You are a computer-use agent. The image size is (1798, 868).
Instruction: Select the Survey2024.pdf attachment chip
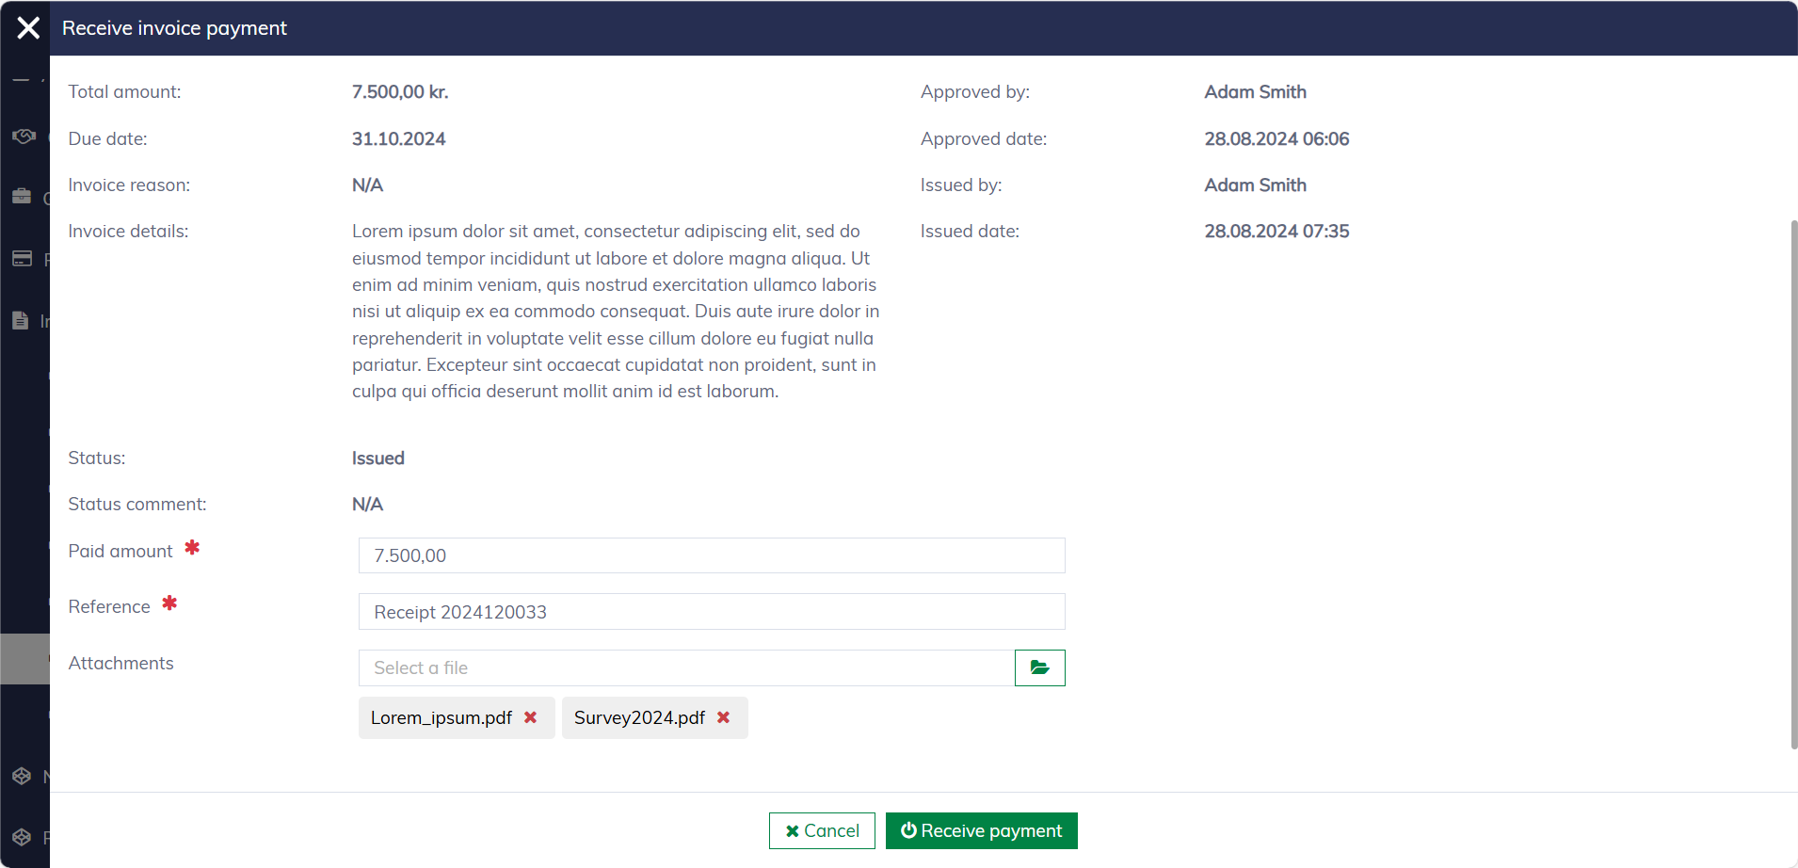point(639,717)
